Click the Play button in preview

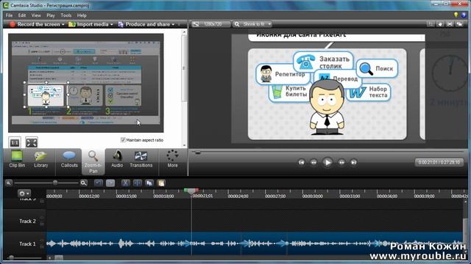pos(327,162)
